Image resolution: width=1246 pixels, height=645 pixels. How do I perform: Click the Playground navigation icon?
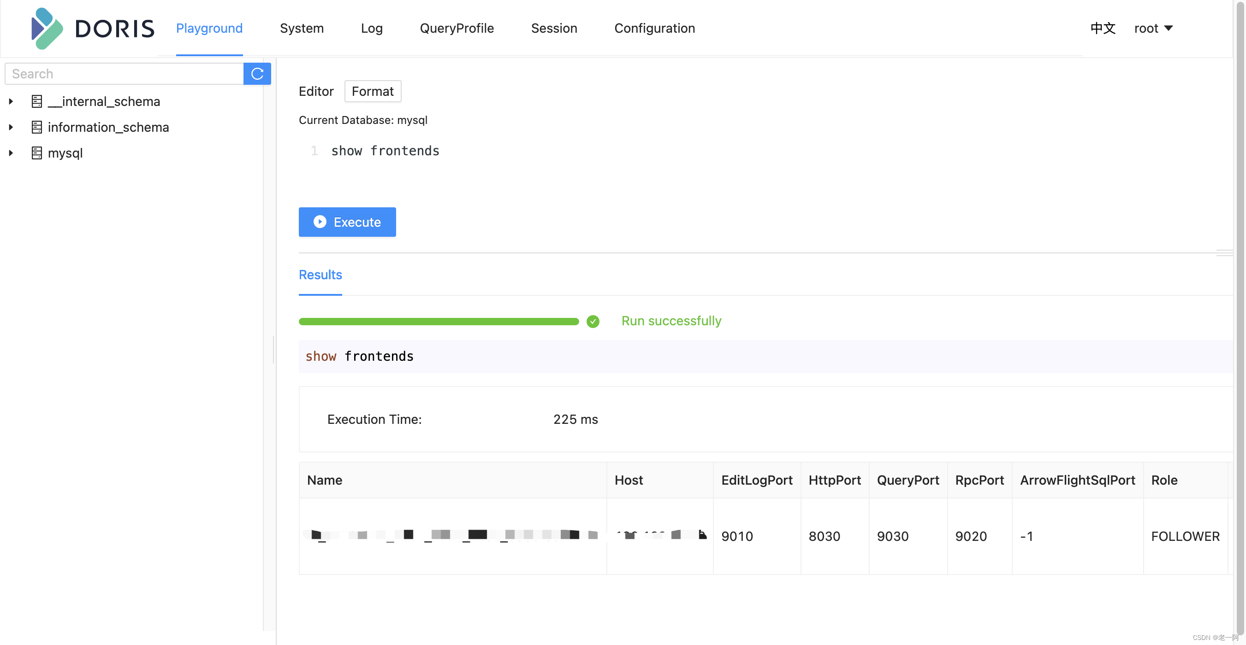(x=210, y=28)
